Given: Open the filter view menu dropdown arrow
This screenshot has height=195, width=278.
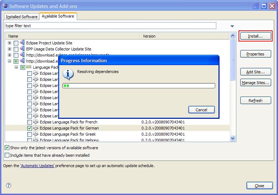Looking at the screenshot, I should coord(232,26).
